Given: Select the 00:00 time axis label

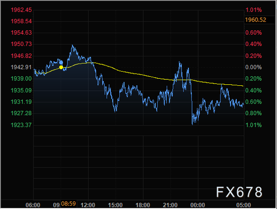Looking at the screenshot, I should click(x=197, y=205).
